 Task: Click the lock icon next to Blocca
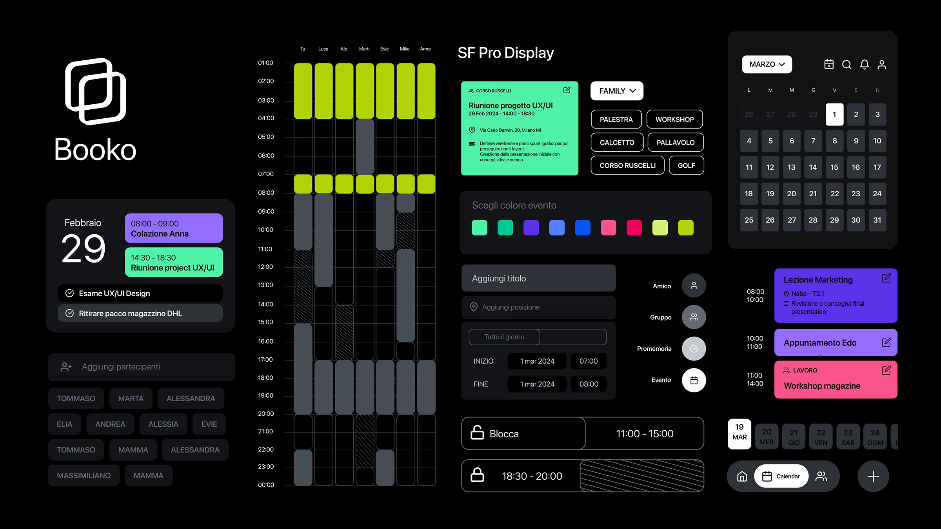pos(477,433)
